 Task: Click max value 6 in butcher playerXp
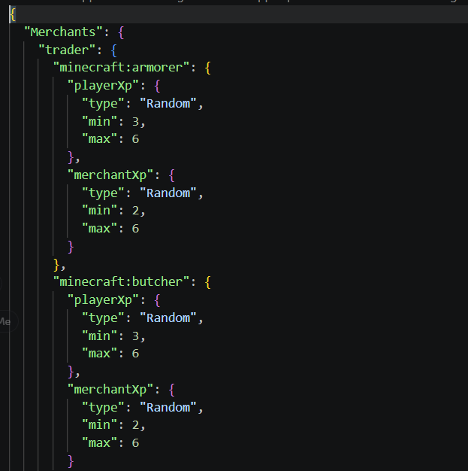[x=136, y=354]
